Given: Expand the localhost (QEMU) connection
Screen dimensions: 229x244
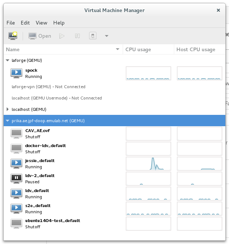Looking at the screenshot, I should tap(8, 109).
